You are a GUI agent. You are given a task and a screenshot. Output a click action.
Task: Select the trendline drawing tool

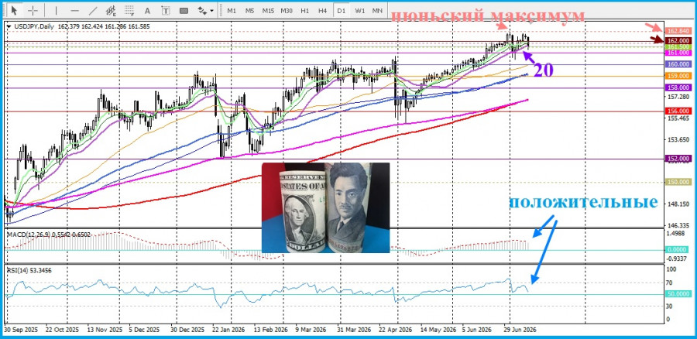point(93,10)
